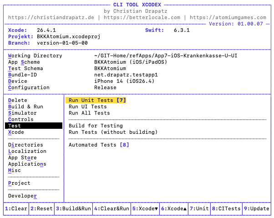Open the Directories menu

(x=25, y=145)
